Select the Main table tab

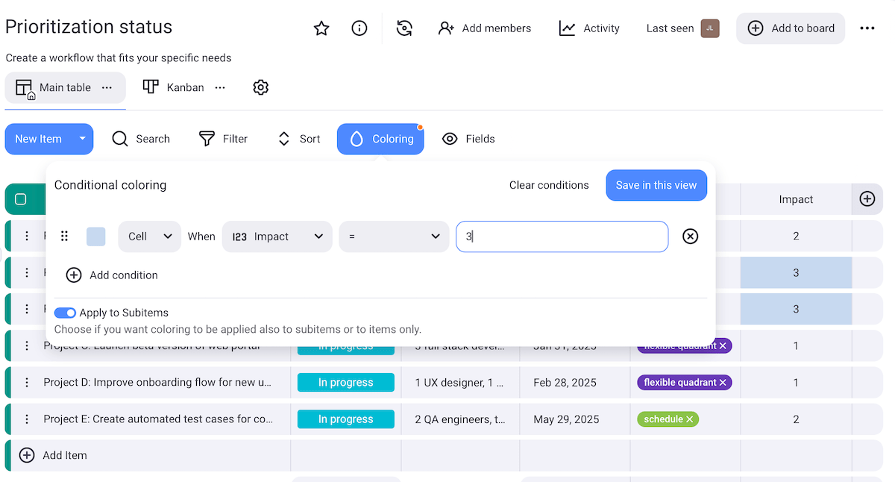[x=54, y=87]
